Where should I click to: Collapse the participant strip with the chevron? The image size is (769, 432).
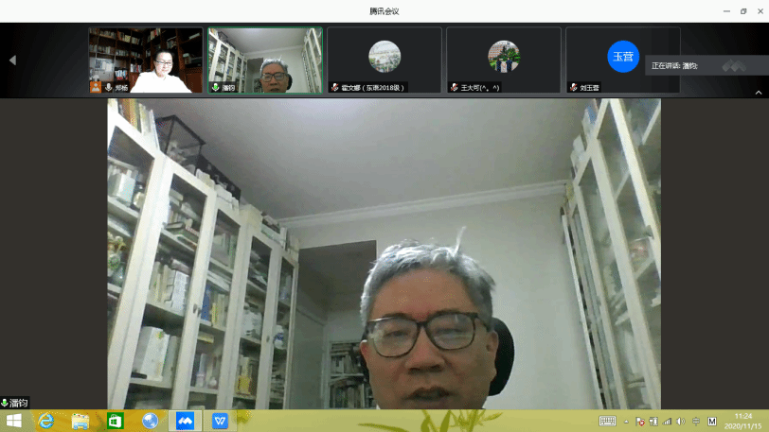click(758, 93)
